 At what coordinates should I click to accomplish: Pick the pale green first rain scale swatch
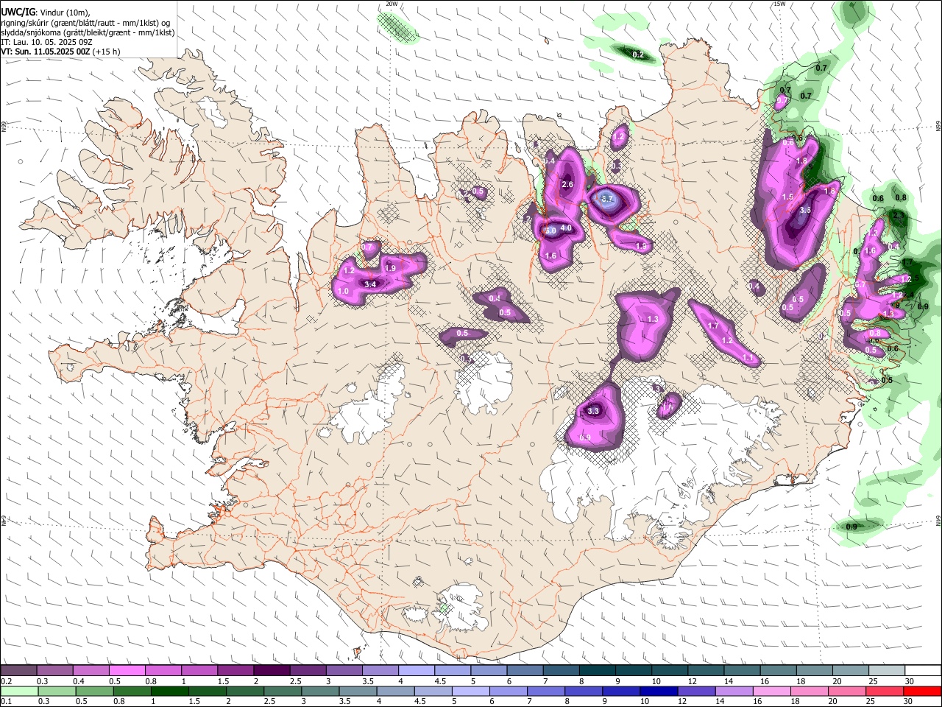tap(18, 692)
